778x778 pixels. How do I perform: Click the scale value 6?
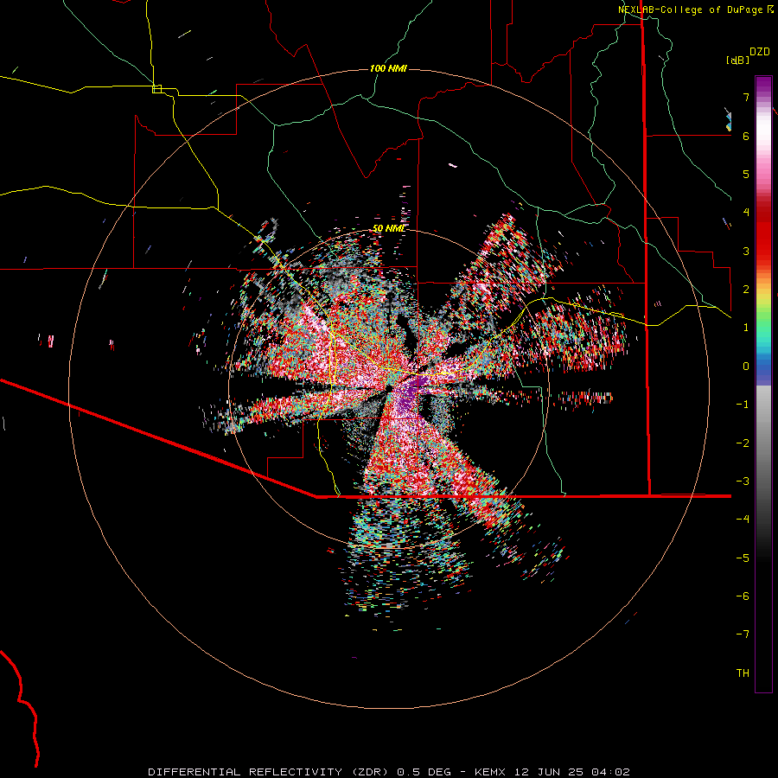click(746, 136)
